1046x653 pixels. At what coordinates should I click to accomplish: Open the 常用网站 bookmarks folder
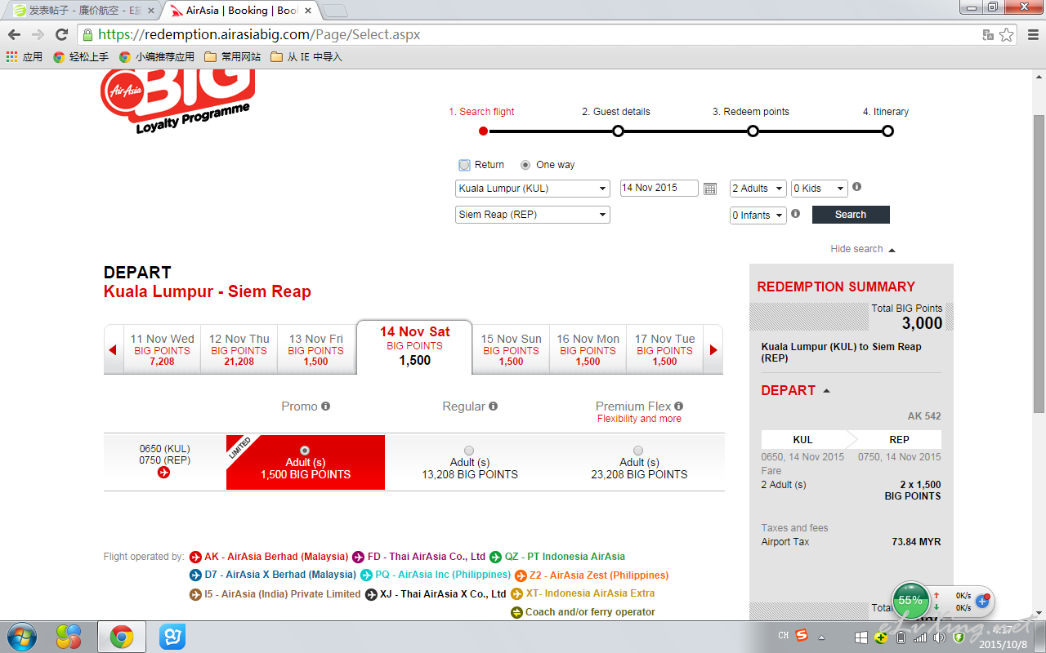(x=233, y=57)
